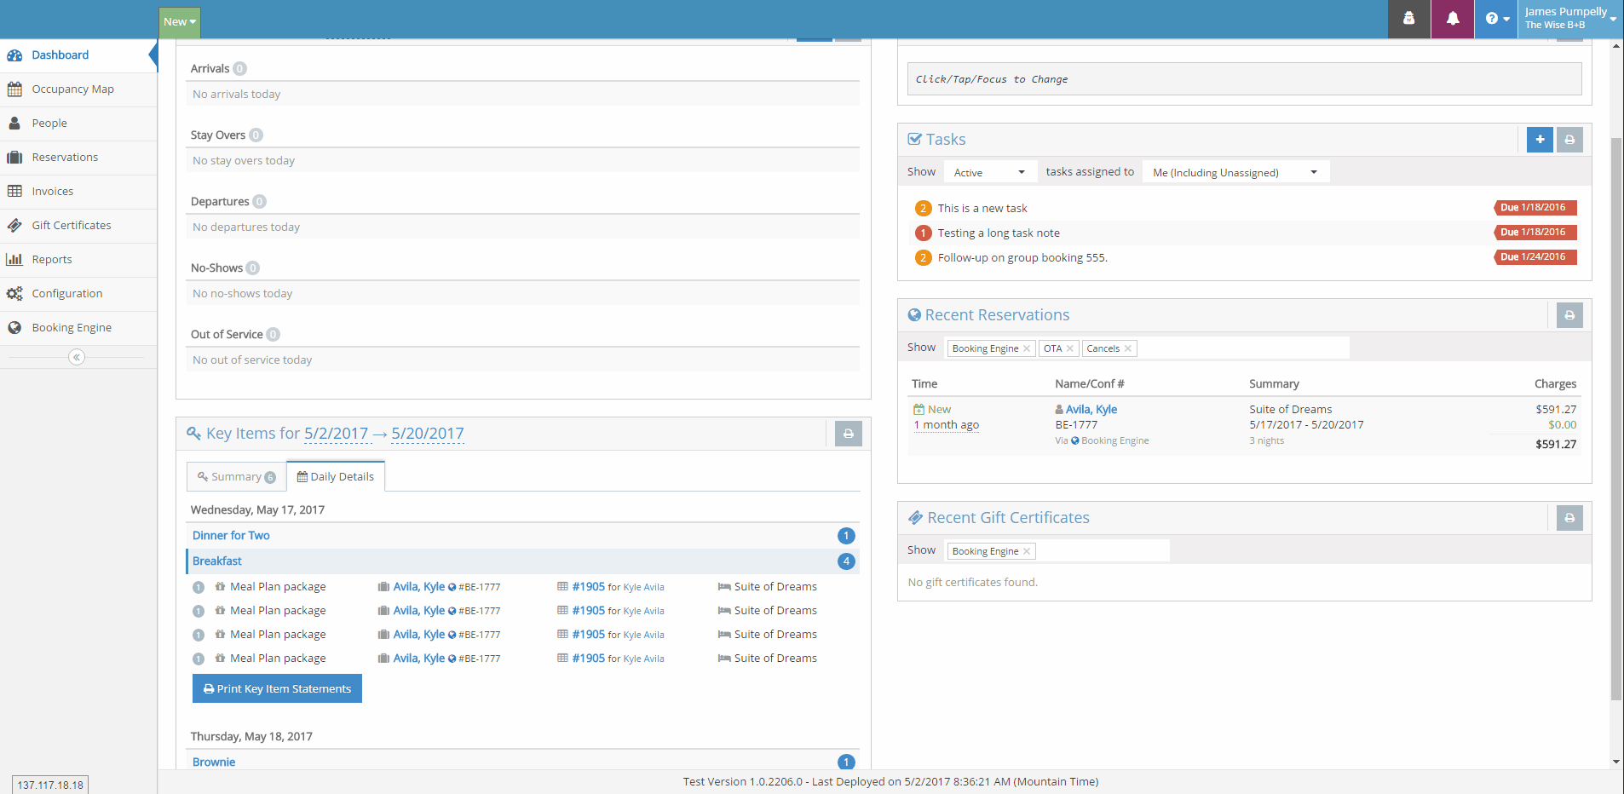Click the gift icon in second Meal Plan row
This screenshot has height=794, width=1624.
click(220, 611)
